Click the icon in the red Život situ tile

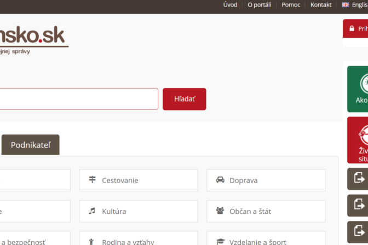363,133
